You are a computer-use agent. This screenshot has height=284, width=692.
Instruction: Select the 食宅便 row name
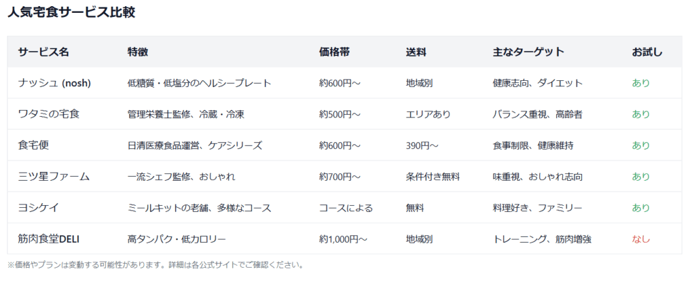pyautogui.click(x=34, y=145)
